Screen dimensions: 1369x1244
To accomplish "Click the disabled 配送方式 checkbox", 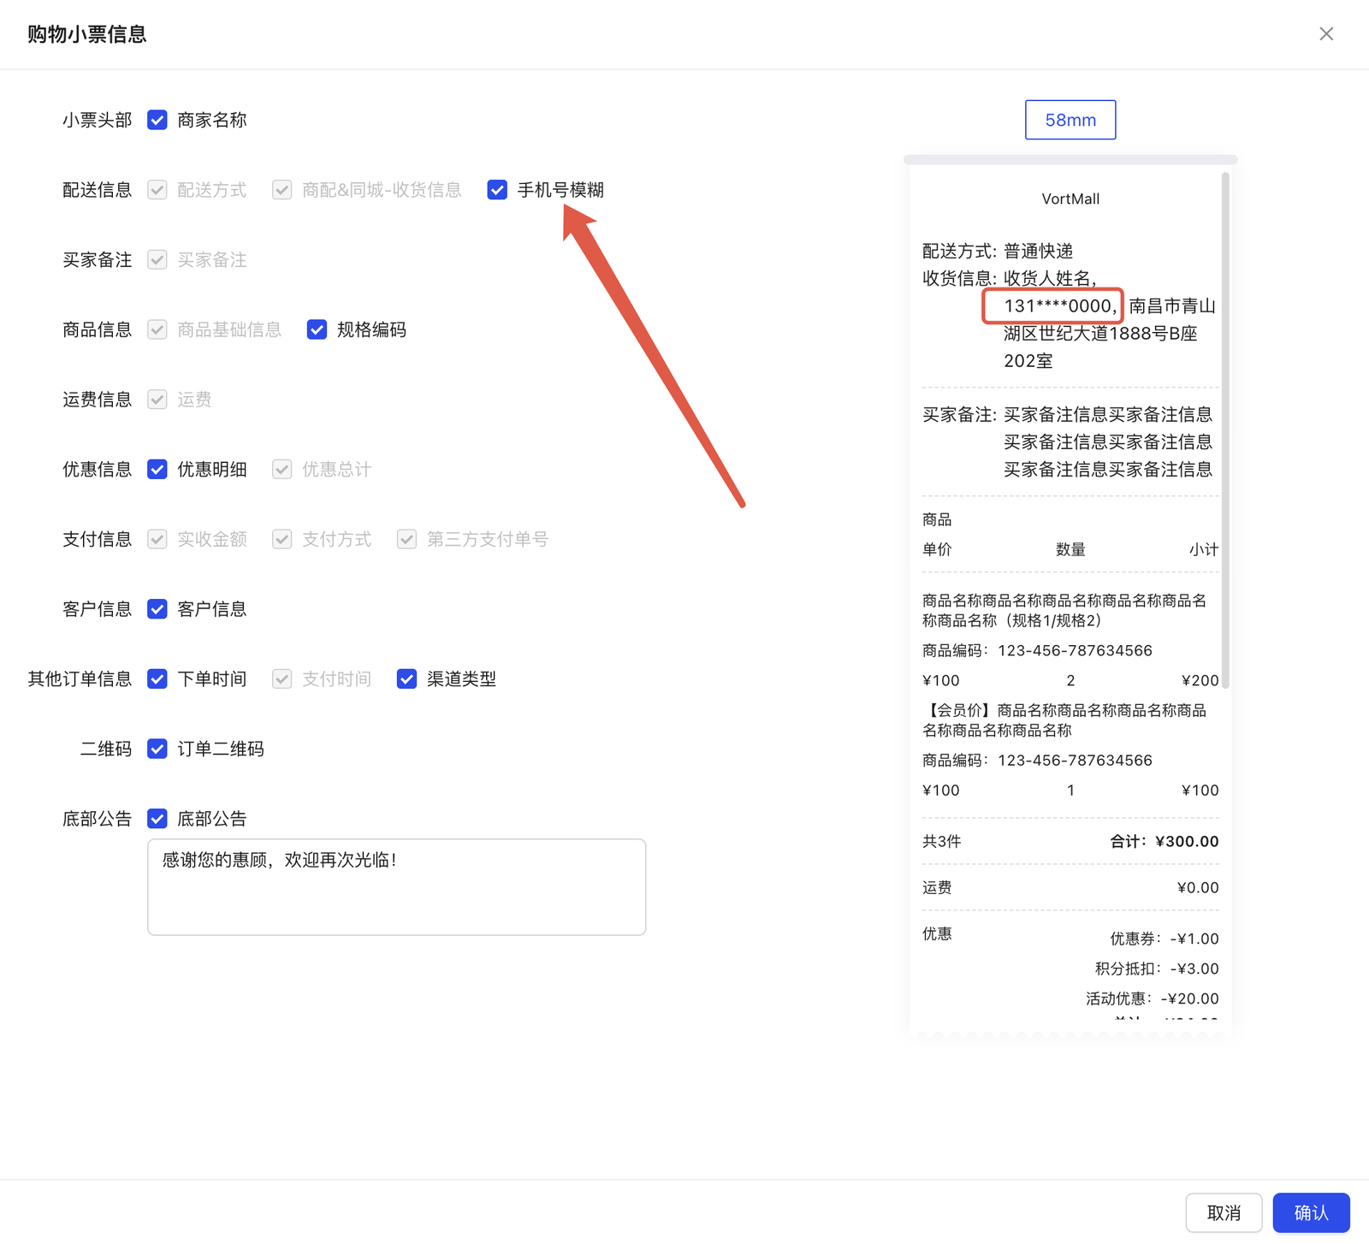I will click(157, 190).
